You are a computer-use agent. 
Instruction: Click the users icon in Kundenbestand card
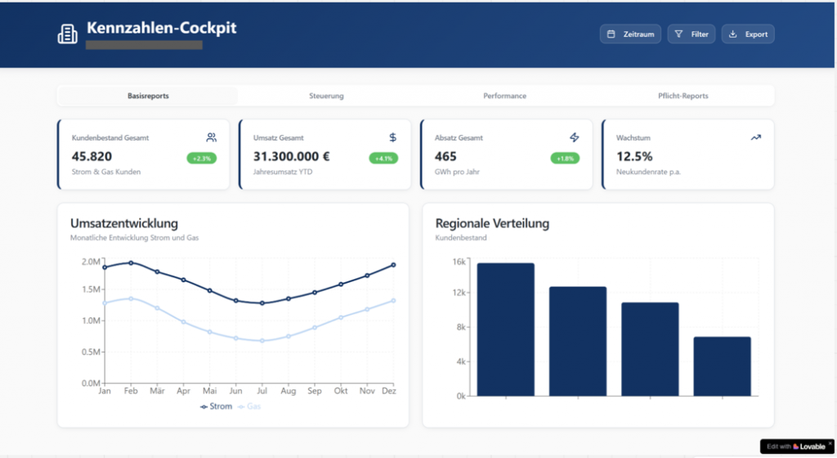pos(212,137)
